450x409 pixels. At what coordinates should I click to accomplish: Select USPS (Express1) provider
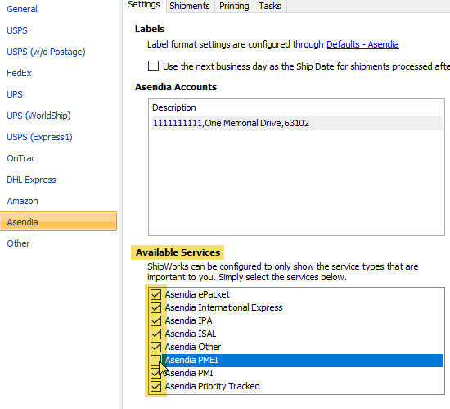pyautogui.click(x=39, y=137)
